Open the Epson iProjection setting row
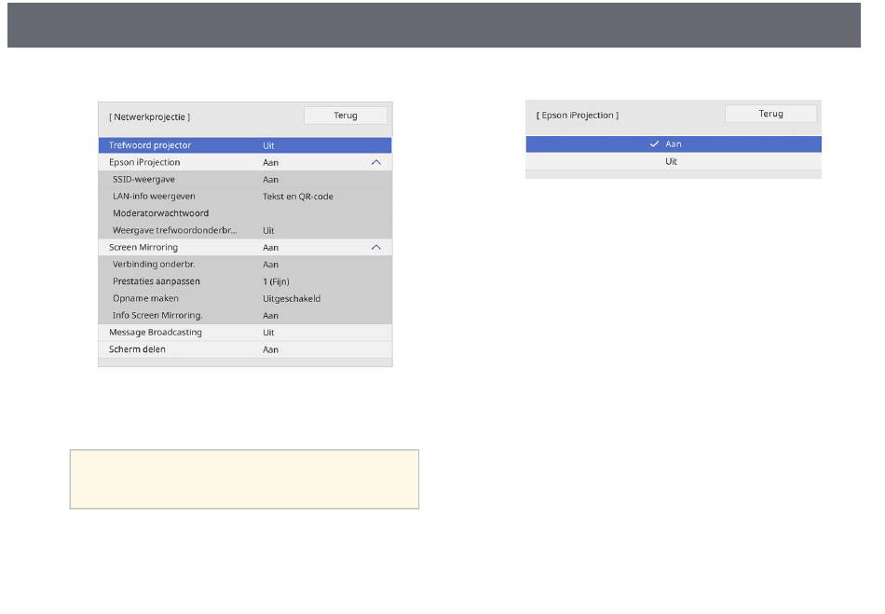The width and height of the screenshot is (885, 614). [233, 162]
